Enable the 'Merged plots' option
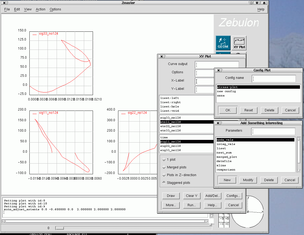Screen dimensions: 304x235 tap(164, 167)
